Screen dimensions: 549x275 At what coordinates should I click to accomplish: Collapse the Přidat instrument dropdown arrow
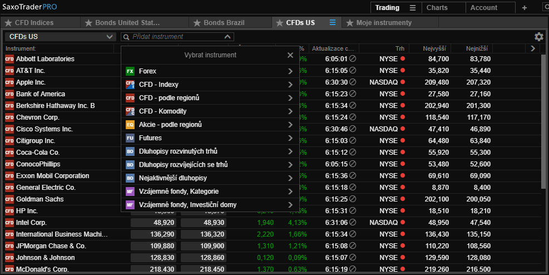[227, 36]
